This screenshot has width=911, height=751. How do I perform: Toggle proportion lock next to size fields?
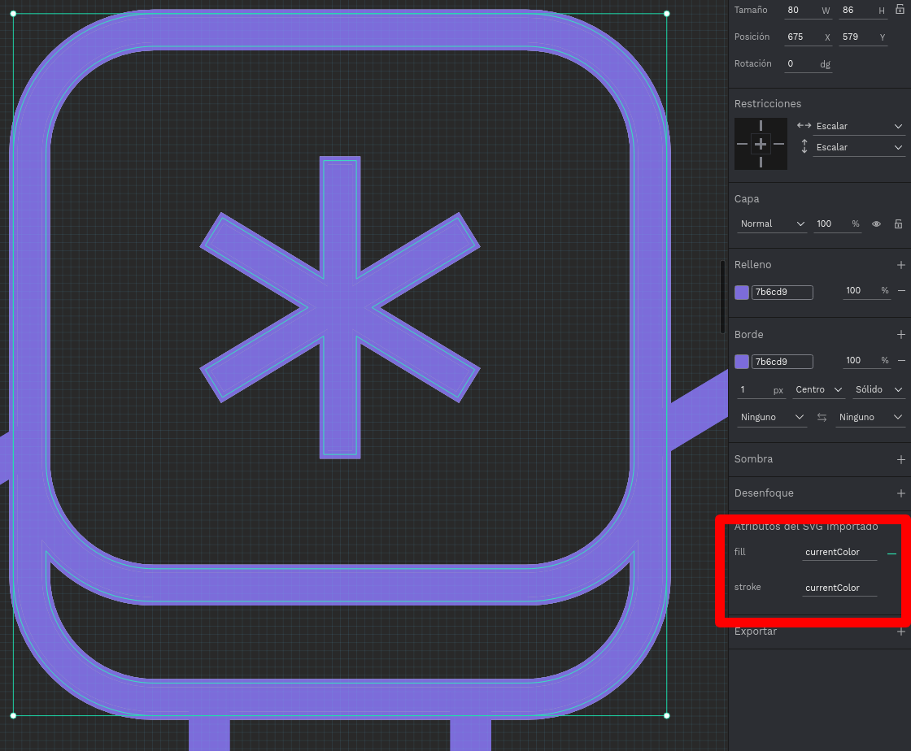point(899,10)
